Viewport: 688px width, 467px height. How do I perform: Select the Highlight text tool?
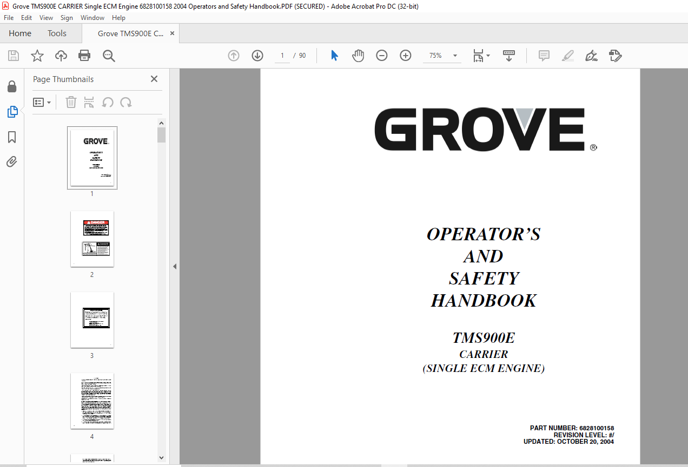point(567,56)
